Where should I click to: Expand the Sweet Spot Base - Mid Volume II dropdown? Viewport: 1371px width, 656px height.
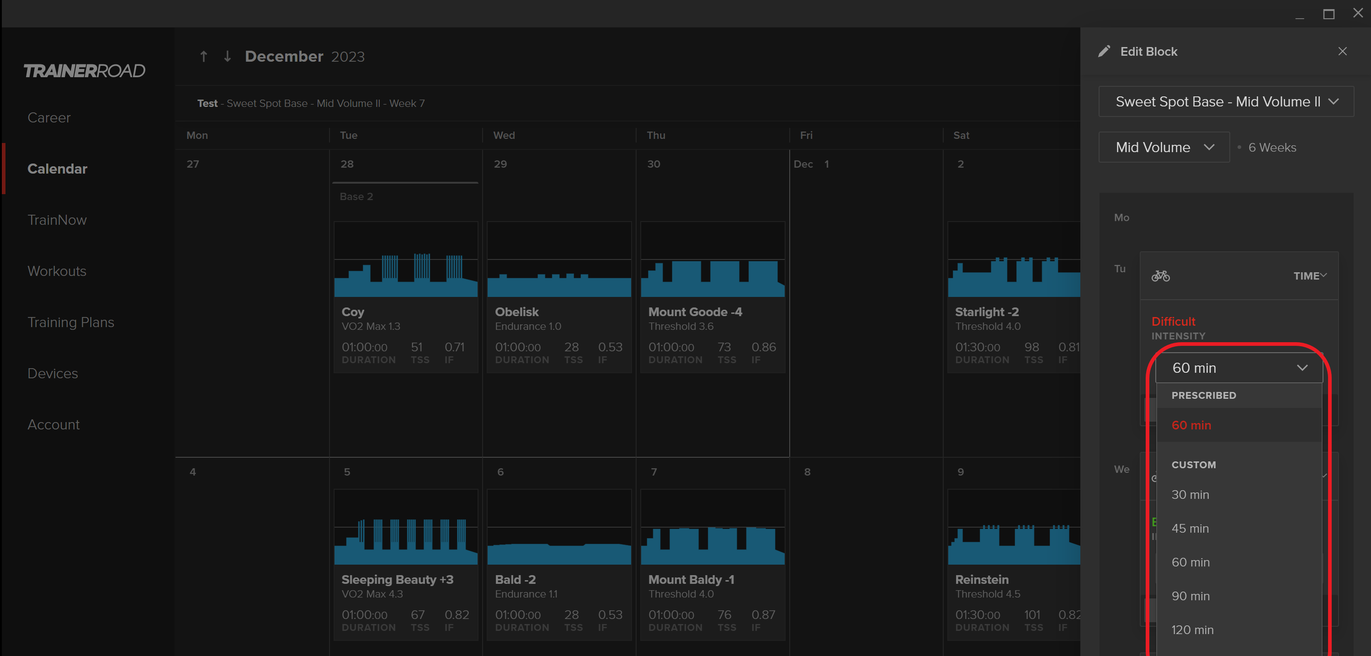click(1226, 101)
